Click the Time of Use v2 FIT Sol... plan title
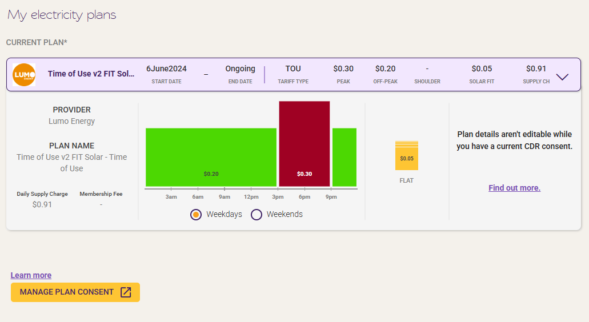Screen dimensions: 589x322 click(x=91, y=74)
